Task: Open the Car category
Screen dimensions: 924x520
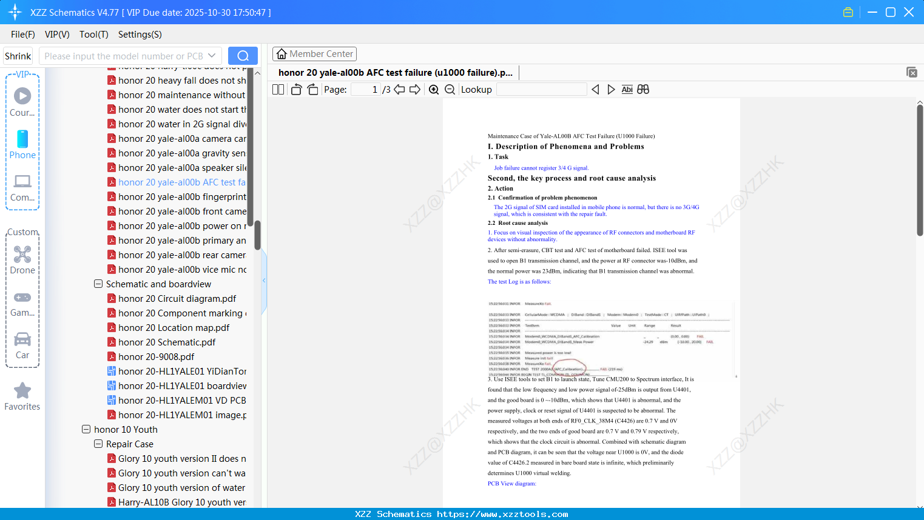Action: click(22, 345)
